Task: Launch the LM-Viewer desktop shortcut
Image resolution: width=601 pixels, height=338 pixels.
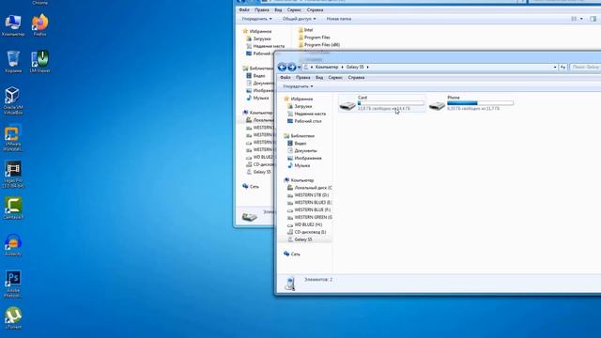Action: point(39,62)
